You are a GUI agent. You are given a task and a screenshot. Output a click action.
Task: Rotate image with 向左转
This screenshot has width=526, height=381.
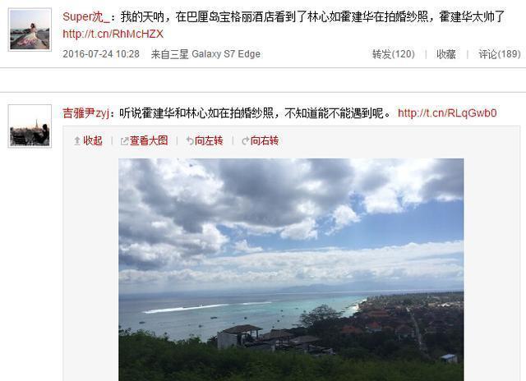point(209,140)
